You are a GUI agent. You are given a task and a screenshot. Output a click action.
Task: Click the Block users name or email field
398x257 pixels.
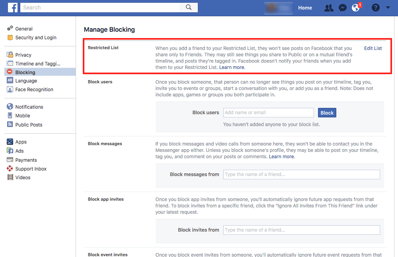tap(269, 113)
